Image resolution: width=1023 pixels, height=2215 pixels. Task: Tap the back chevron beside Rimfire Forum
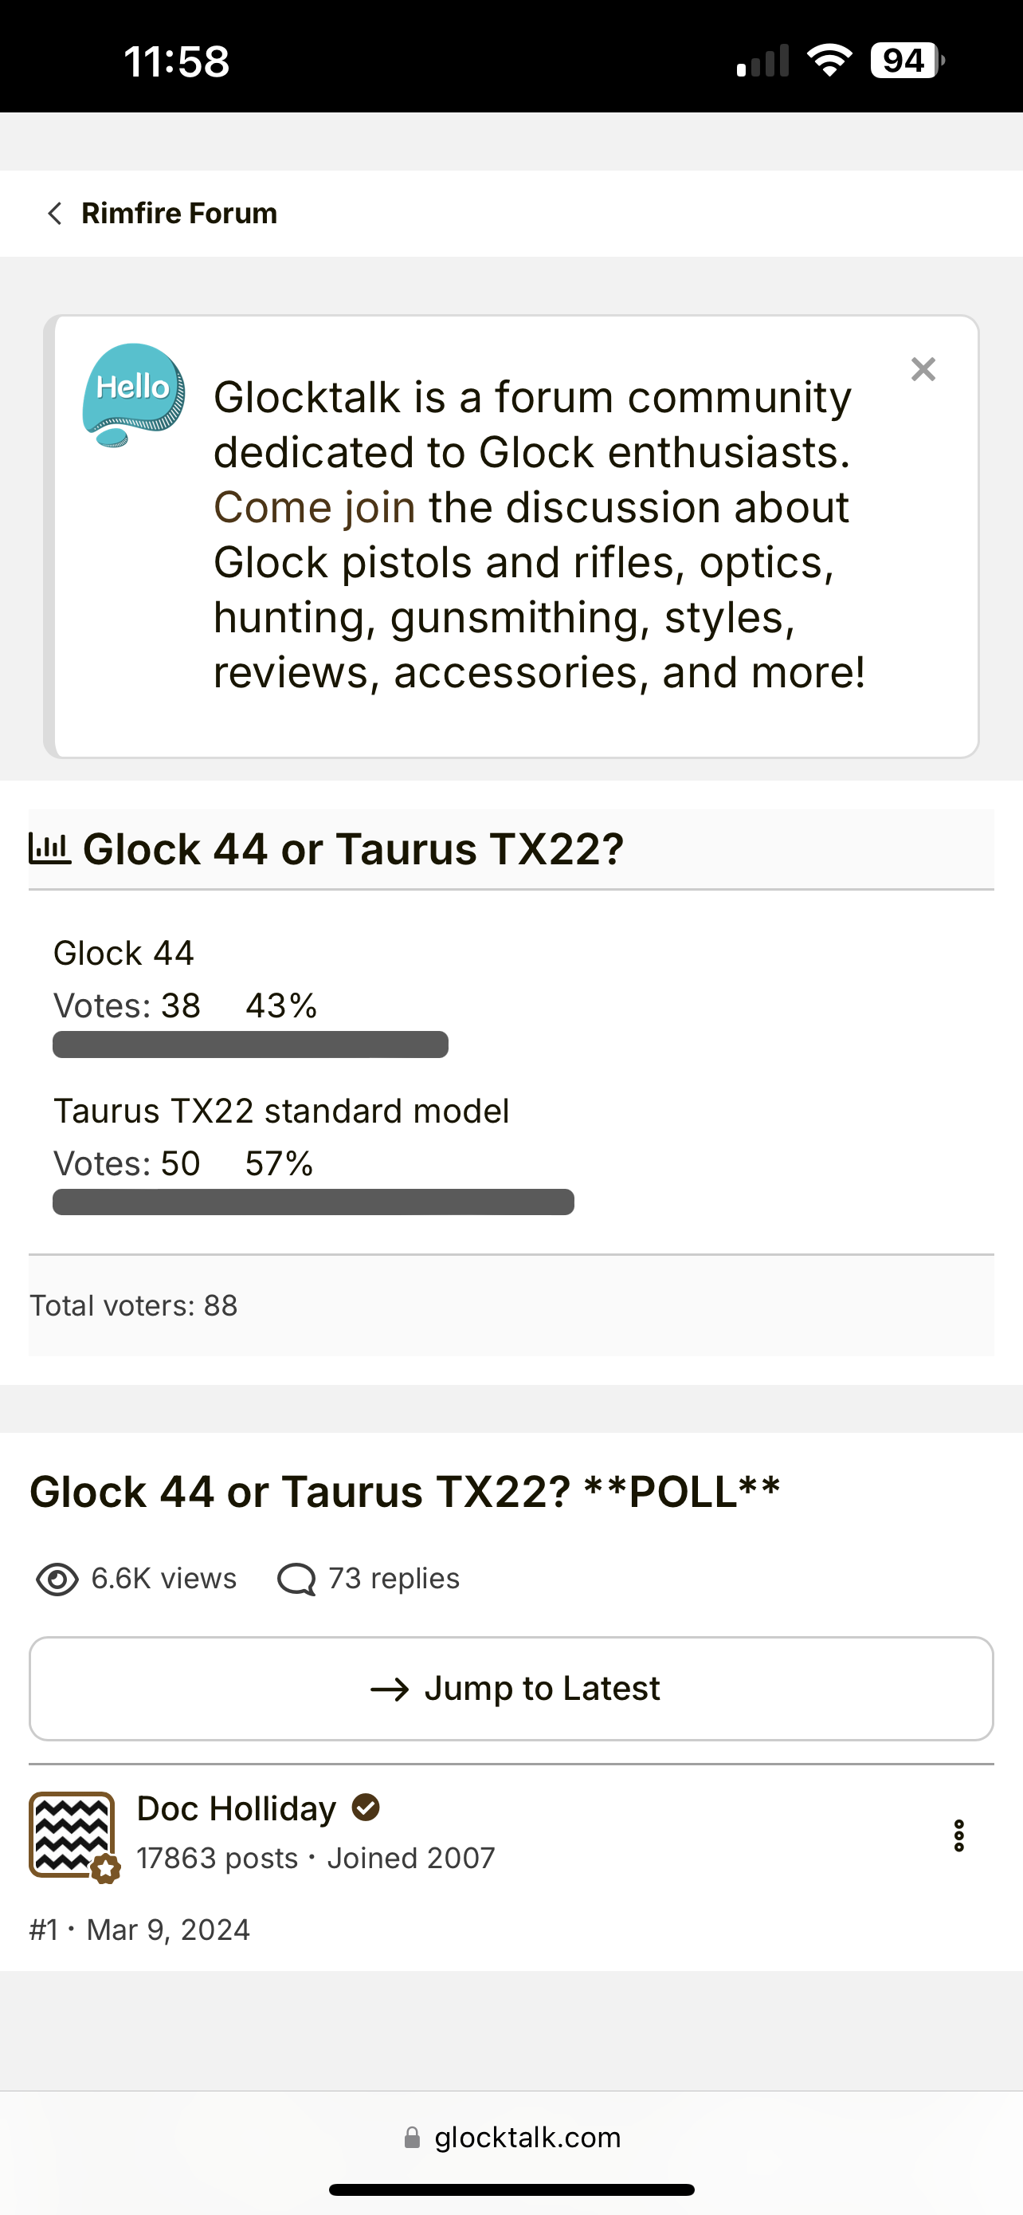coord(55,213)
